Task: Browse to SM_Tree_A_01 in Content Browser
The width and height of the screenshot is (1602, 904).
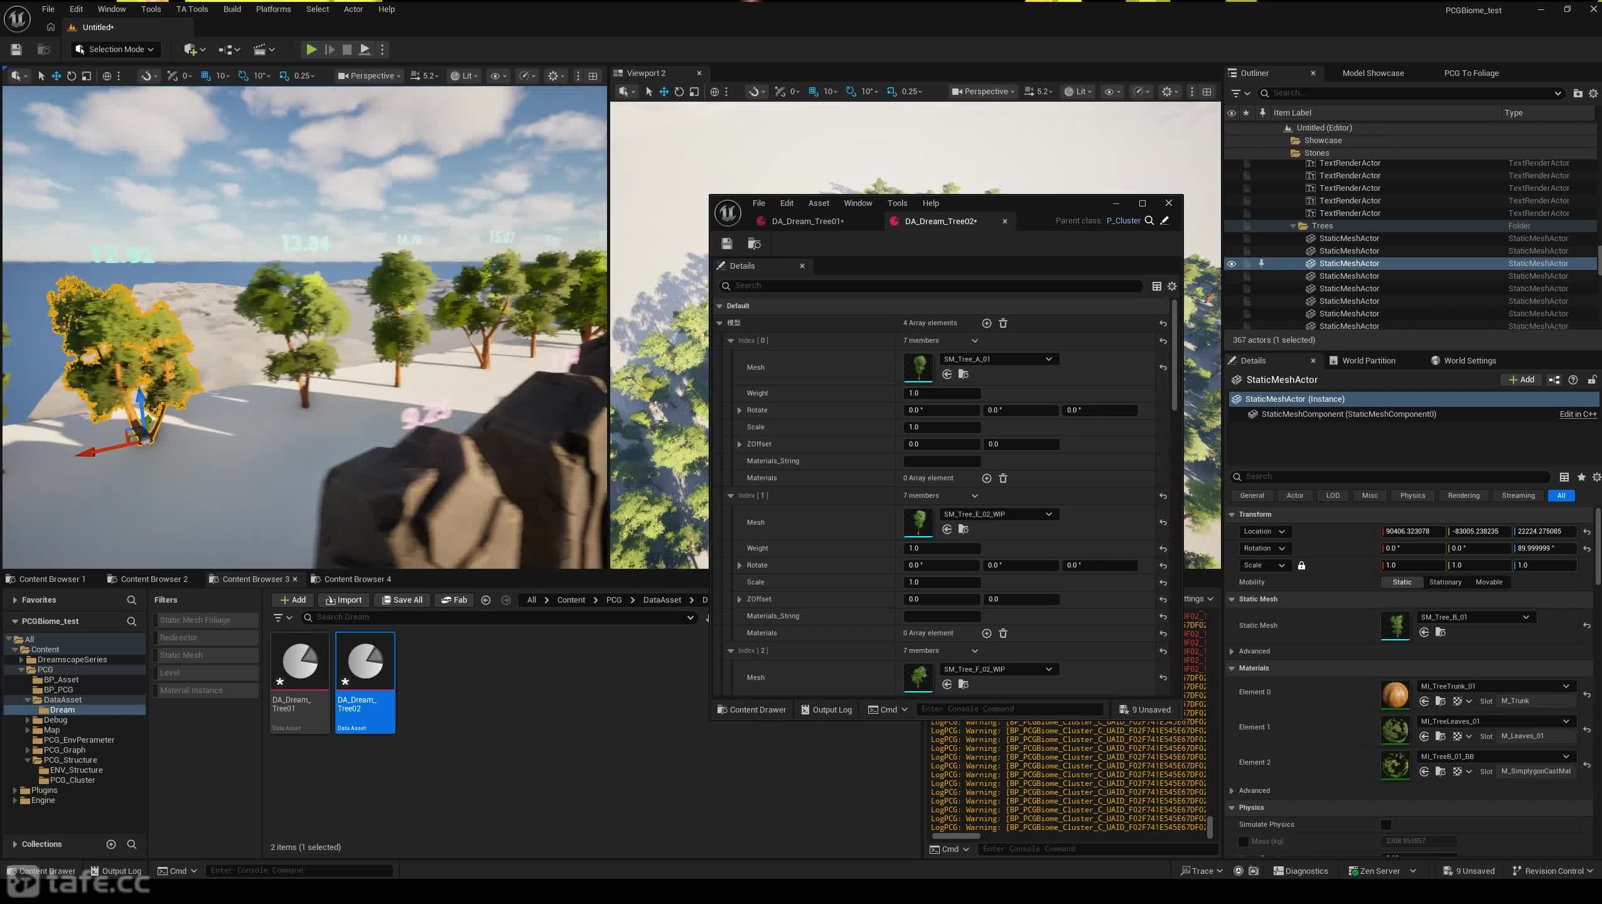Action: pos(964,375)
